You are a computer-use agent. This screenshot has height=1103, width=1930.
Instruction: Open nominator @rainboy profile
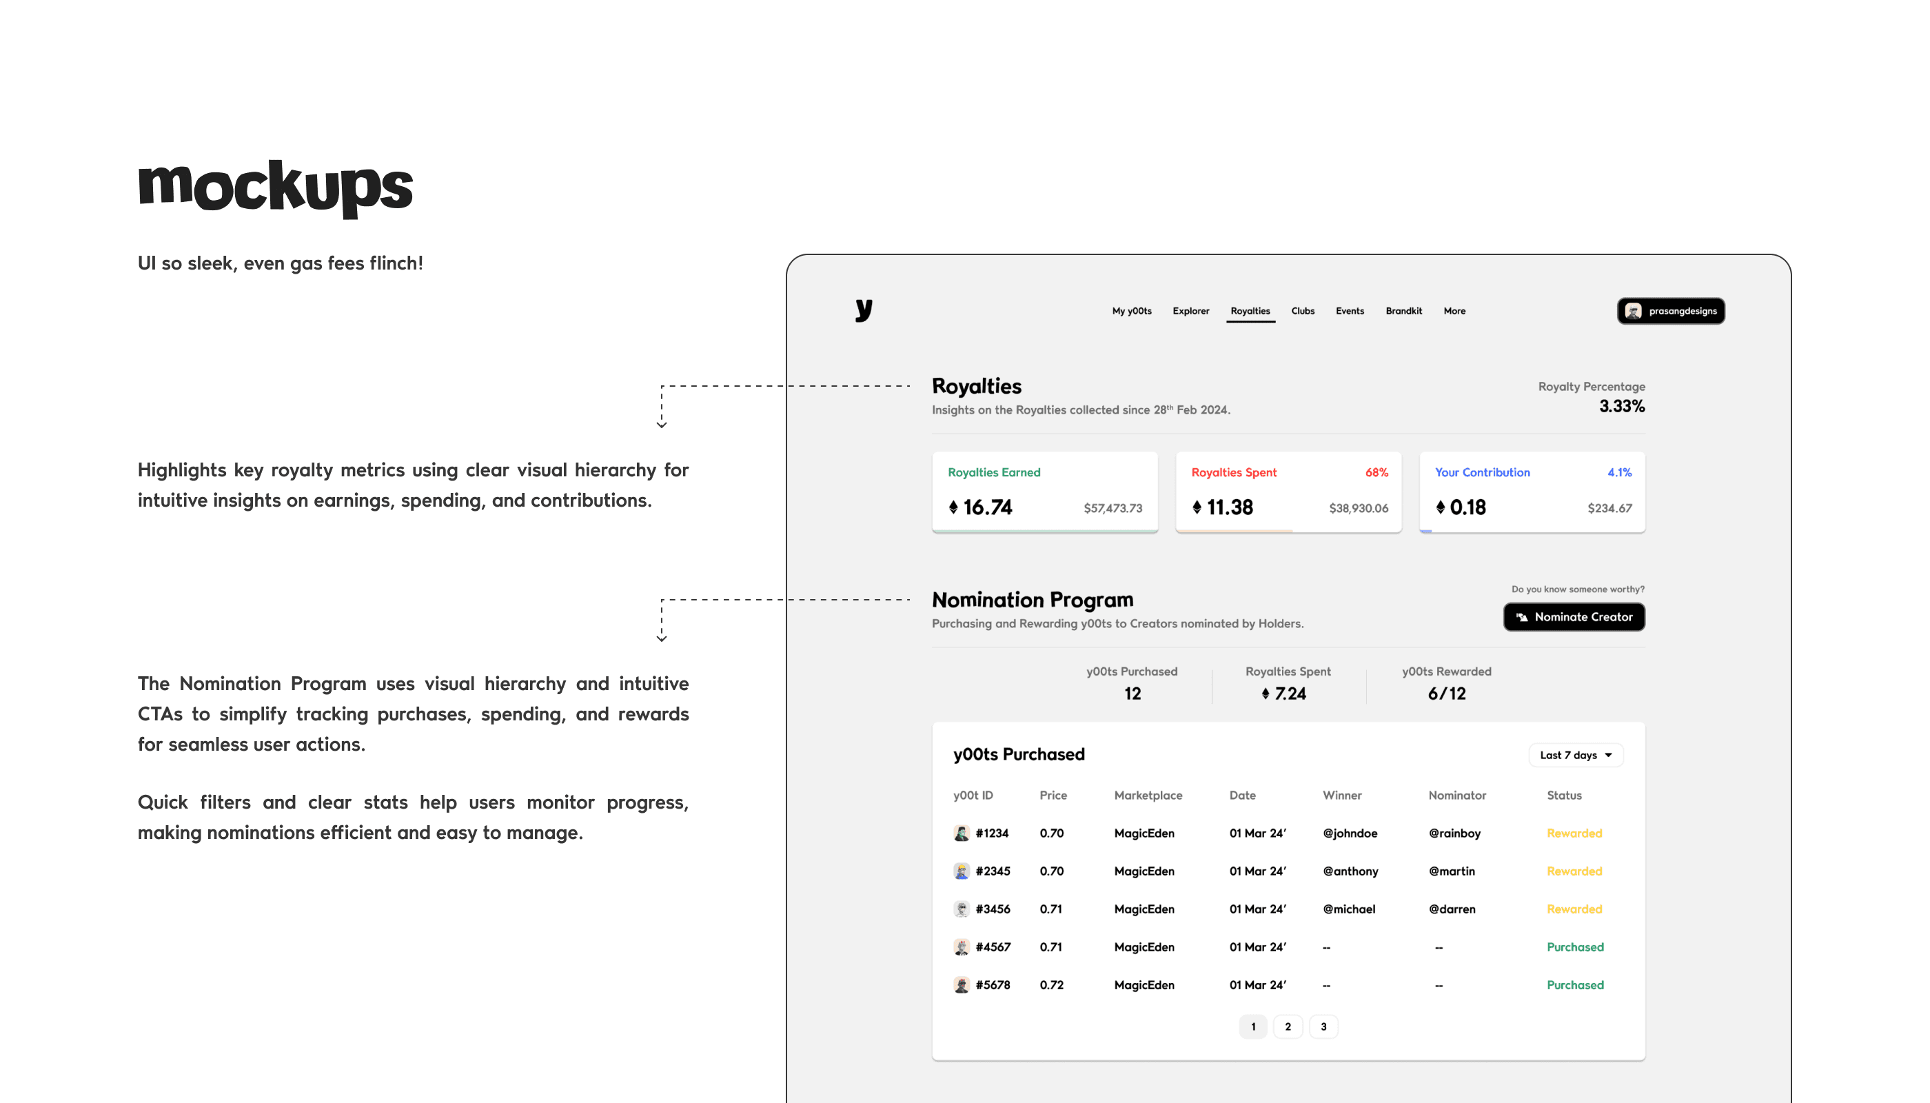click(x=1454, y=833)
